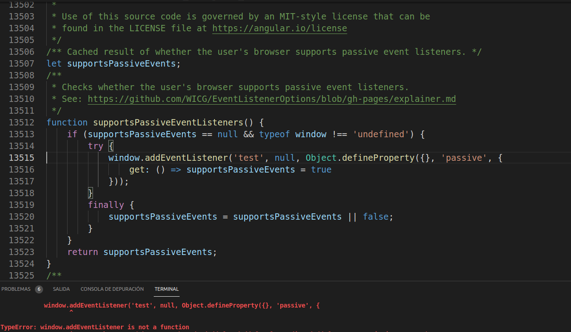Click the TypeError message in the terminal

point(95,327)
